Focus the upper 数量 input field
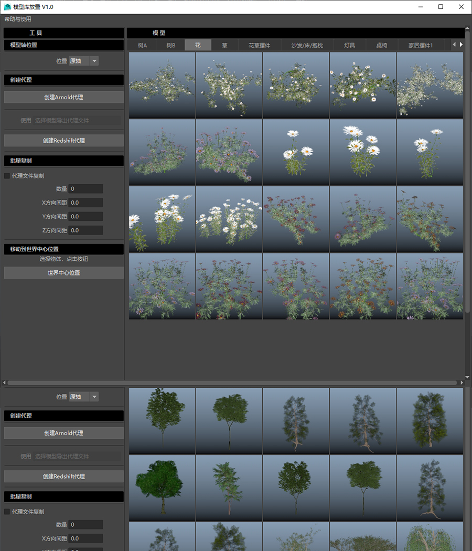The width and height of the screenshot is (472, 551). [85, 188]
